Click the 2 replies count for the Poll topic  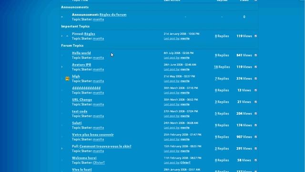point(216,149)
